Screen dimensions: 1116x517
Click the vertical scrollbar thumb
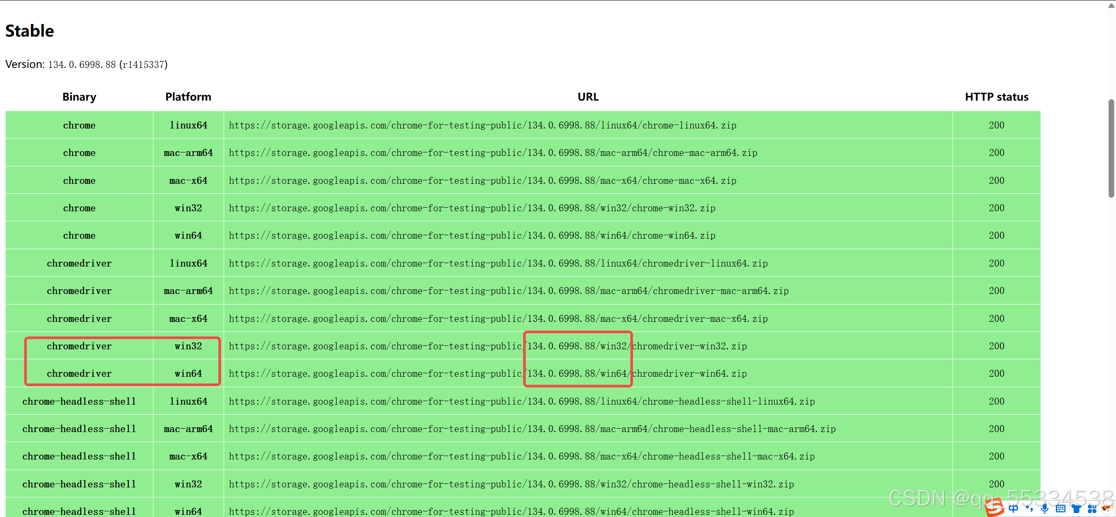click(x=1111, y=148)
